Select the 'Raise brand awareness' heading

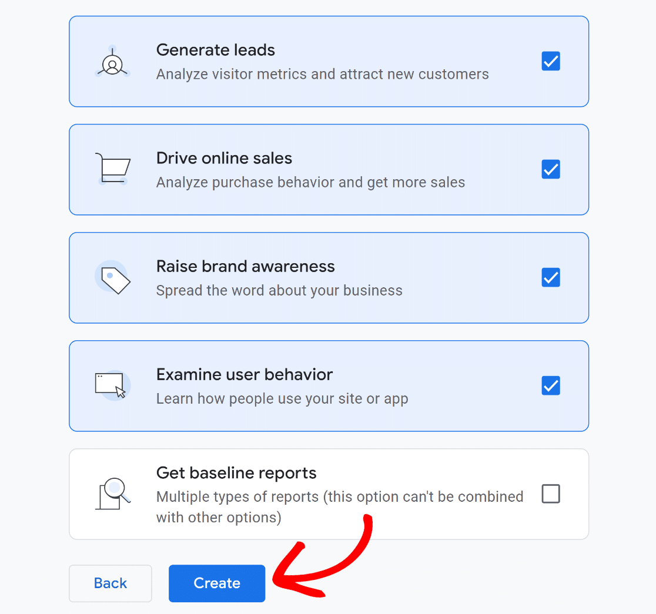click(246, 266)
